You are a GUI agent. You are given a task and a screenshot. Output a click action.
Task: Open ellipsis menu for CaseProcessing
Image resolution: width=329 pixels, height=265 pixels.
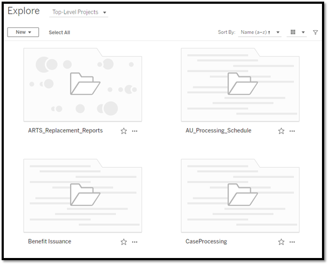[x=292, y=242]
